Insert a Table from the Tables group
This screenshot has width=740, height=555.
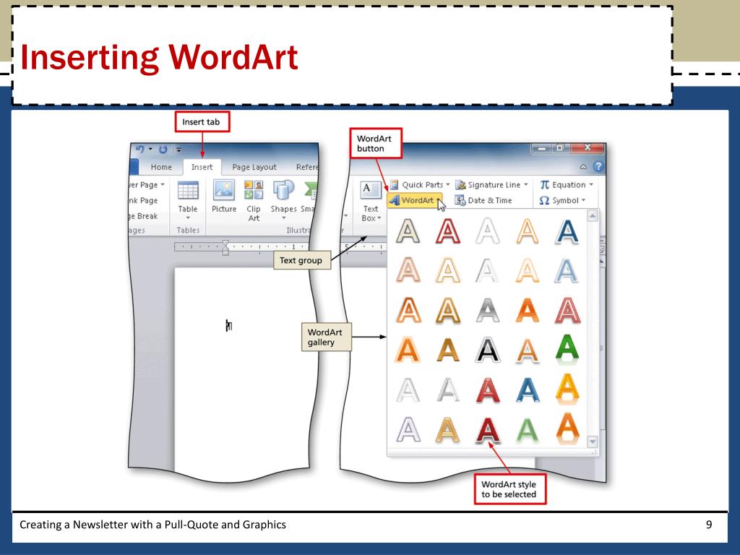188,199
